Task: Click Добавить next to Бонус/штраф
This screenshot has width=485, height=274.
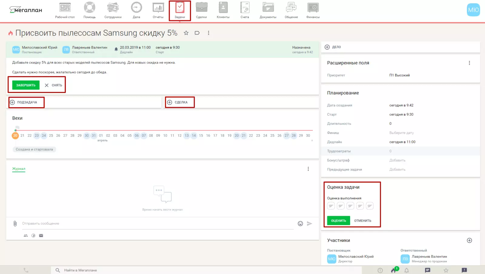Action: click(x=397, y=160)
